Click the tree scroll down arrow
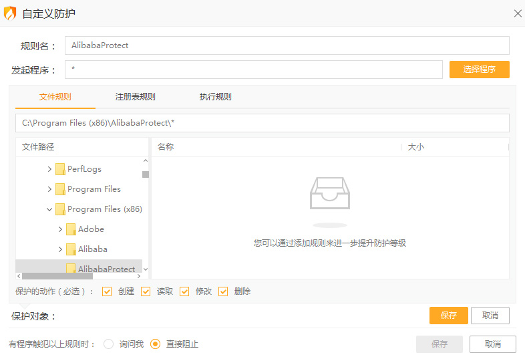Screen dimensions: 525x361 146,269
